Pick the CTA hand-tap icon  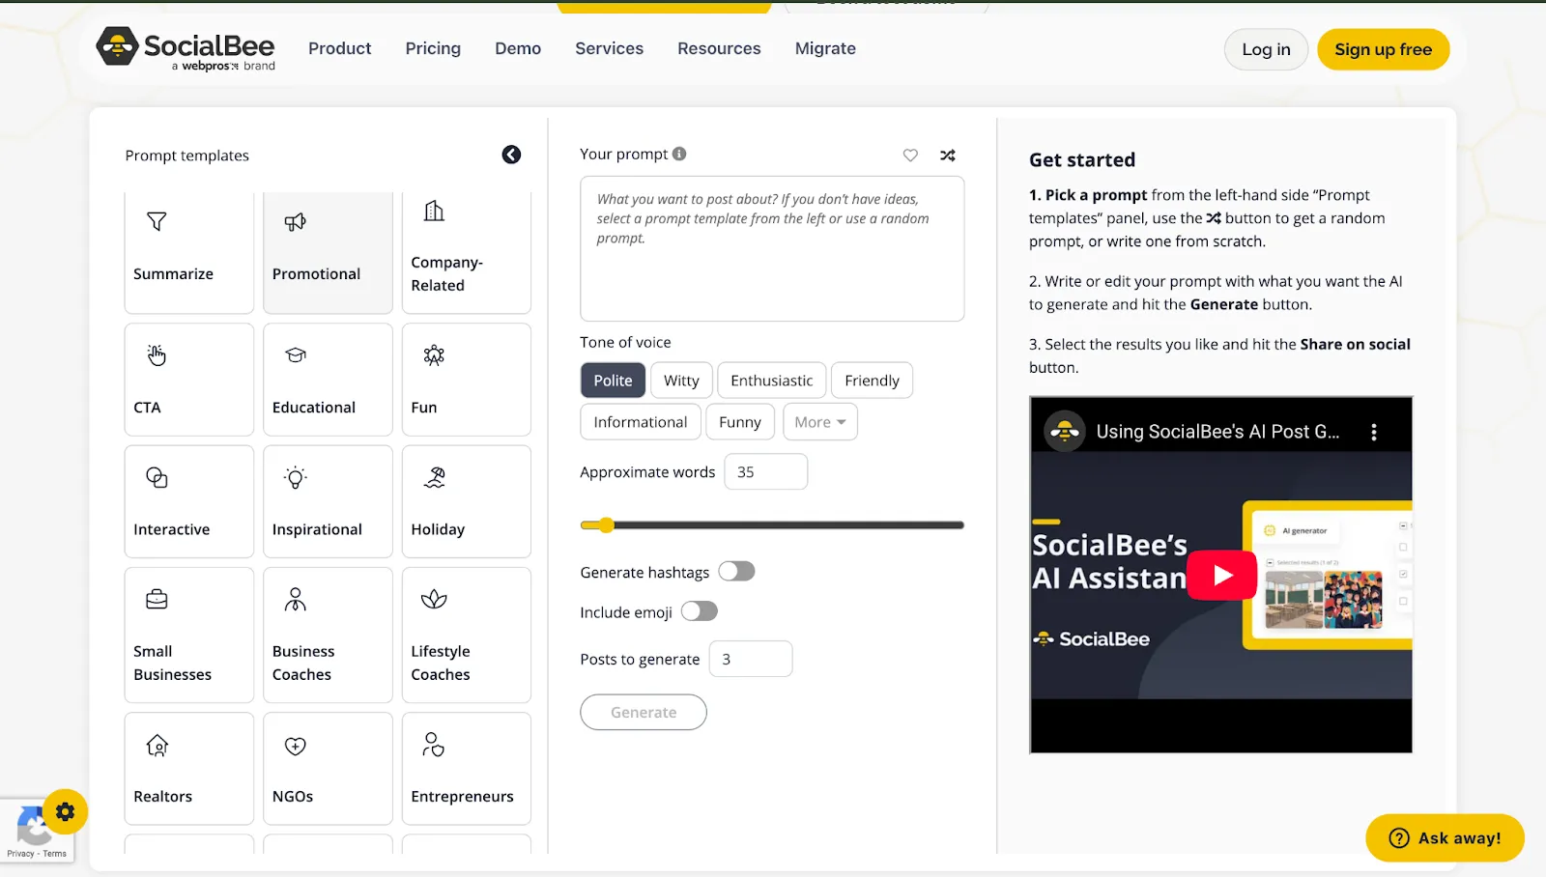[157, 355]
